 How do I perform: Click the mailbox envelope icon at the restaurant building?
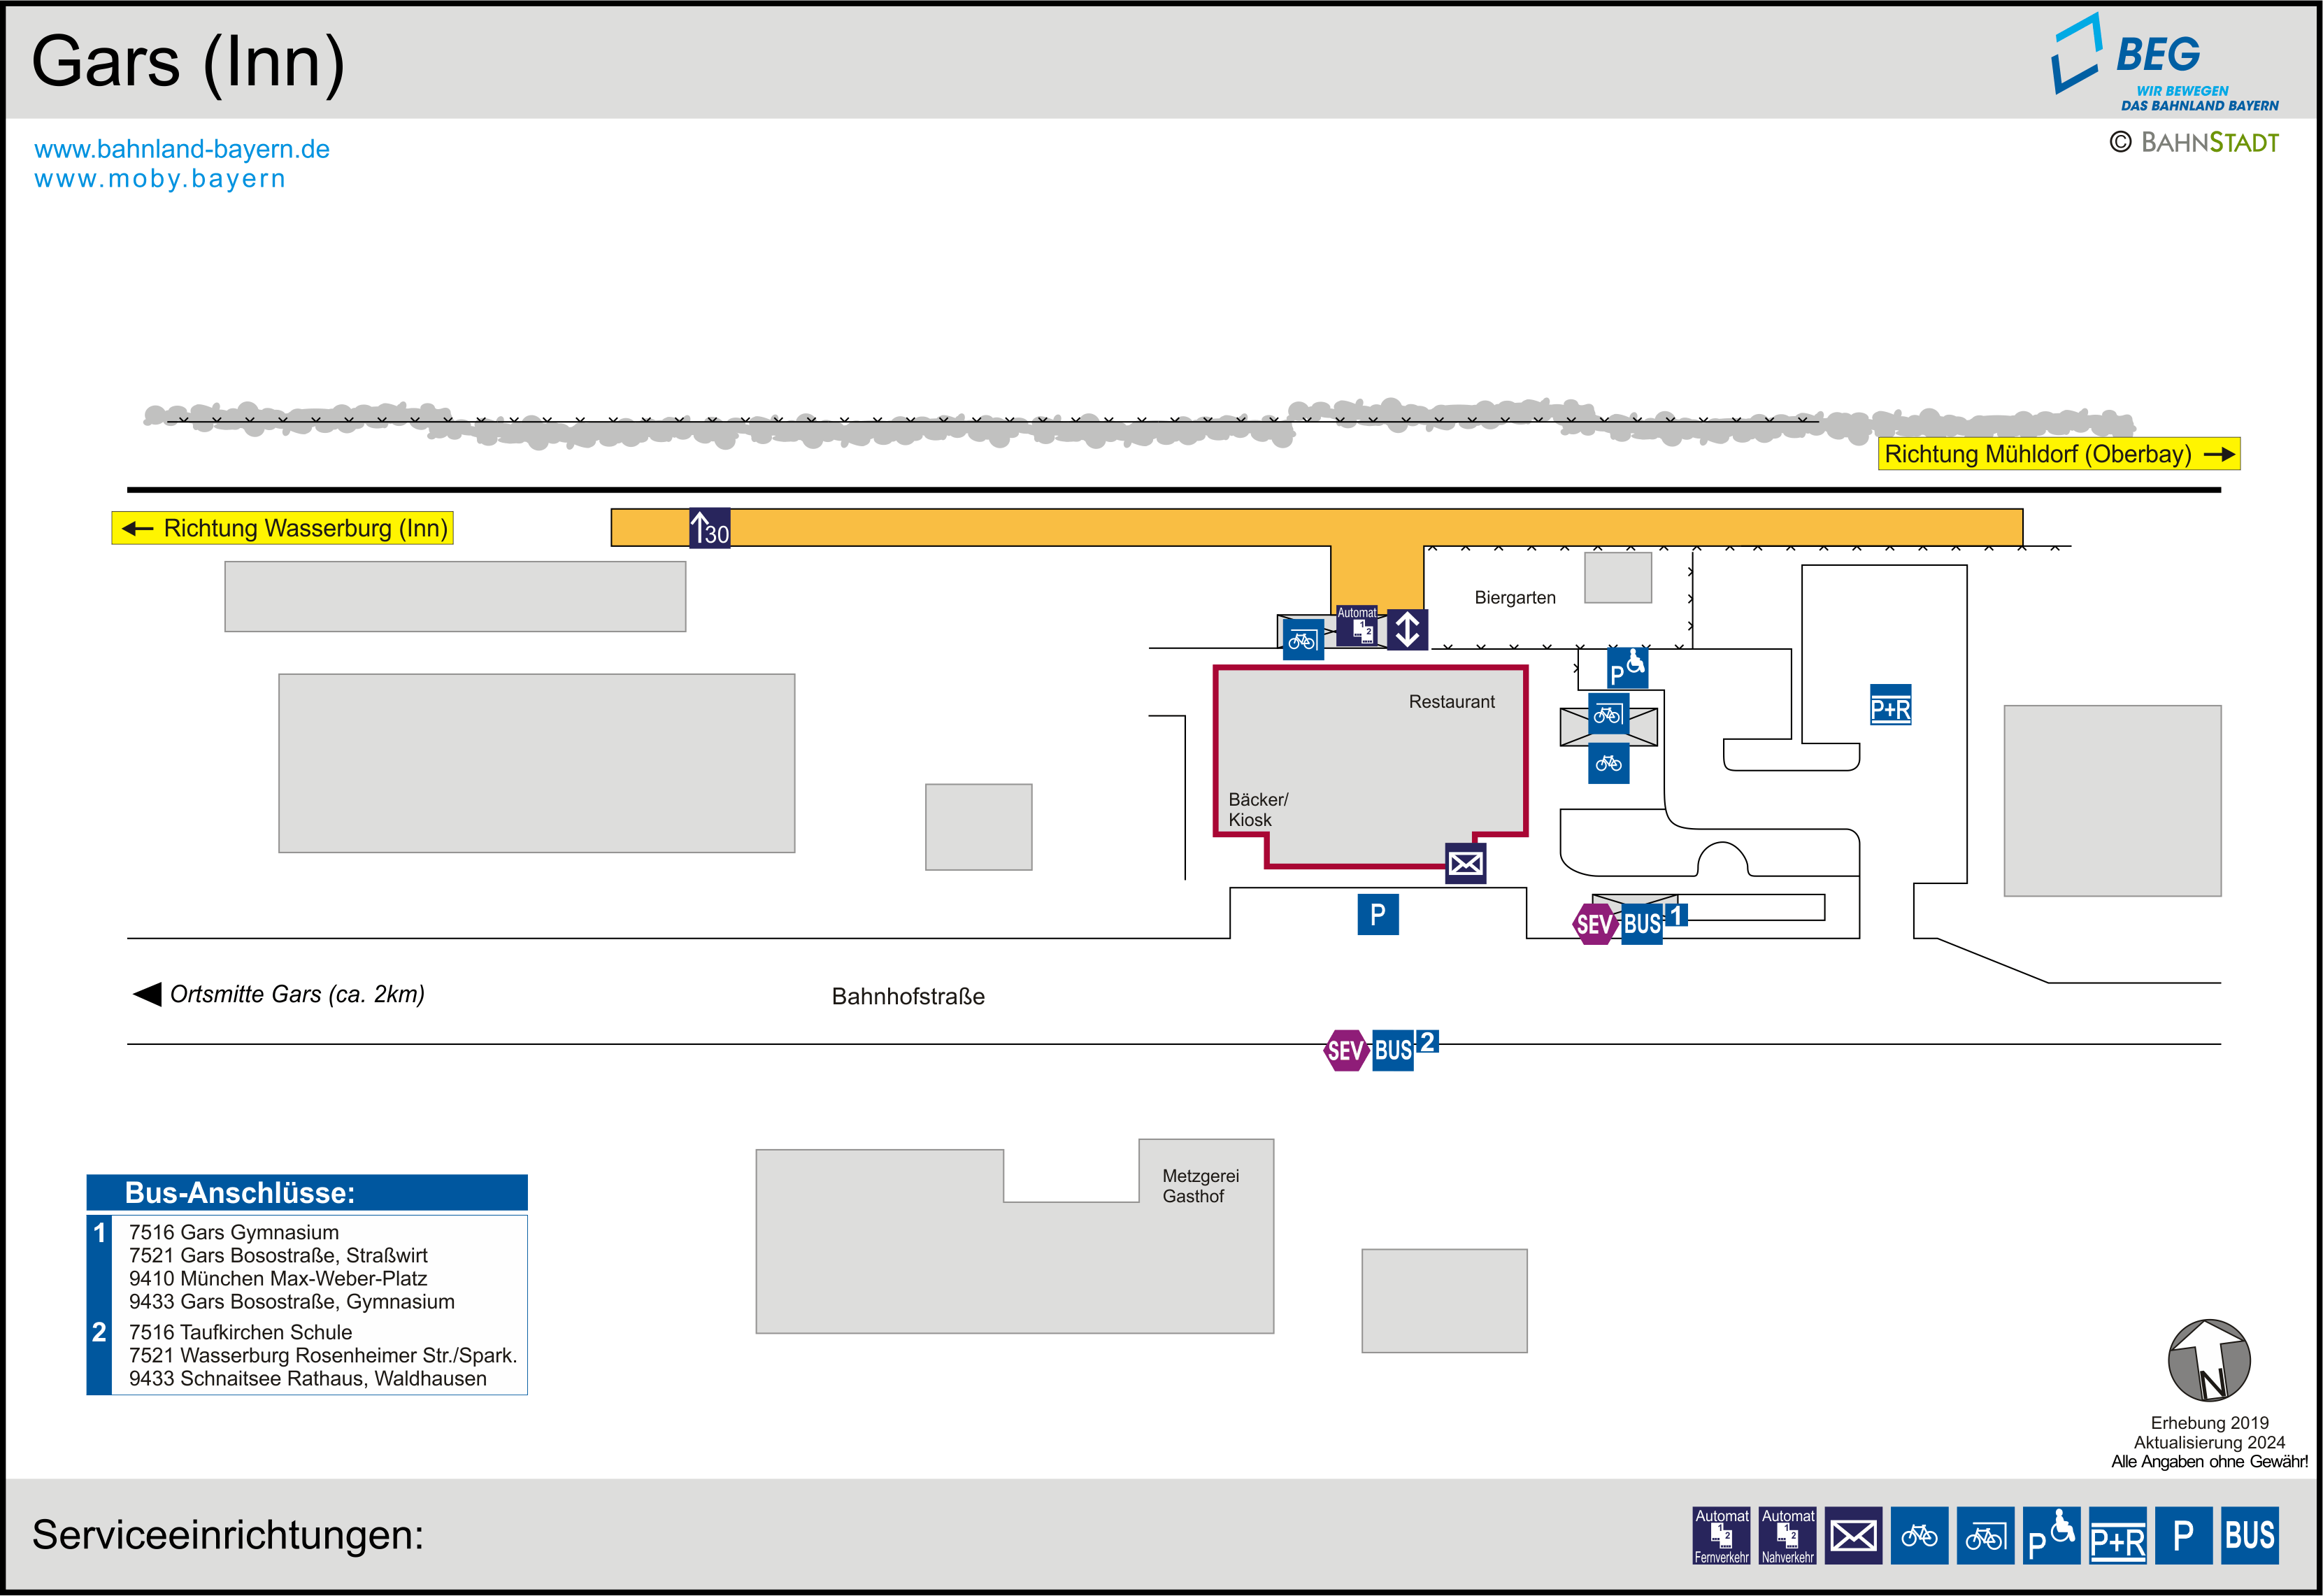pyautogui.click(x=1466, y=863)
